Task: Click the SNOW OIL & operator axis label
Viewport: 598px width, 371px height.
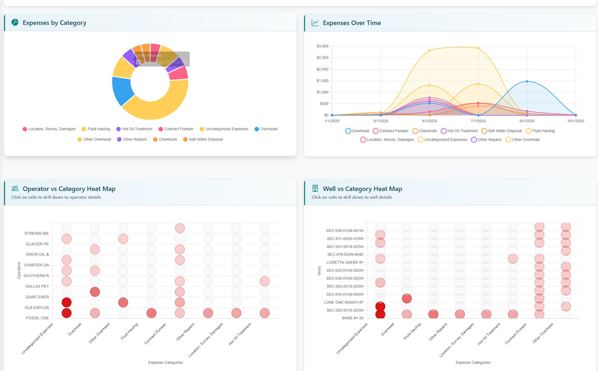Action: [x=37, y=254]
